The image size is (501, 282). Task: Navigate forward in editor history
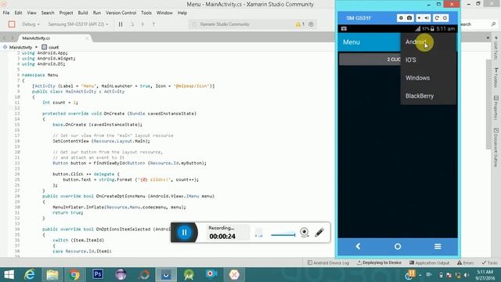pos(13,38)
